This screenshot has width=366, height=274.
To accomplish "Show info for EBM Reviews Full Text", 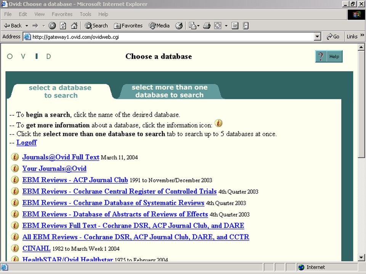I will coord(15,225).
